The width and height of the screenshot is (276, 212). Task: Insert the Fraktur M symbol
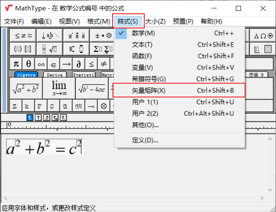79,106
